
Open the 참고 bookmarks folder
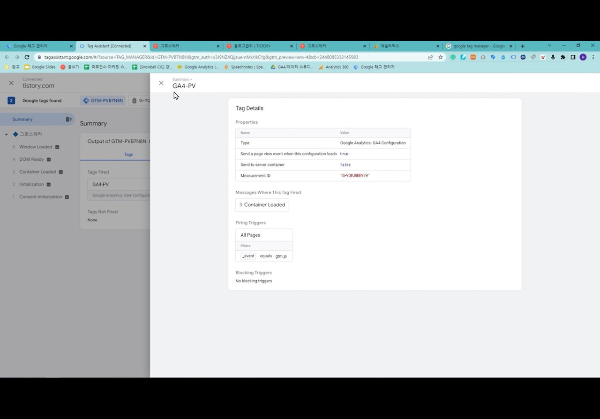(x=13, y=67)
